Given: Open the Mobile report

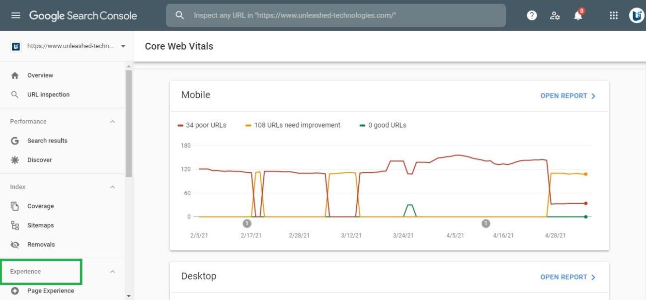Looking at the screenshot, I should 567,96.
